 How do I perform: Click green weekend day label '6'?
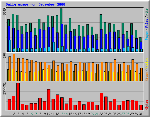point(32,114)
